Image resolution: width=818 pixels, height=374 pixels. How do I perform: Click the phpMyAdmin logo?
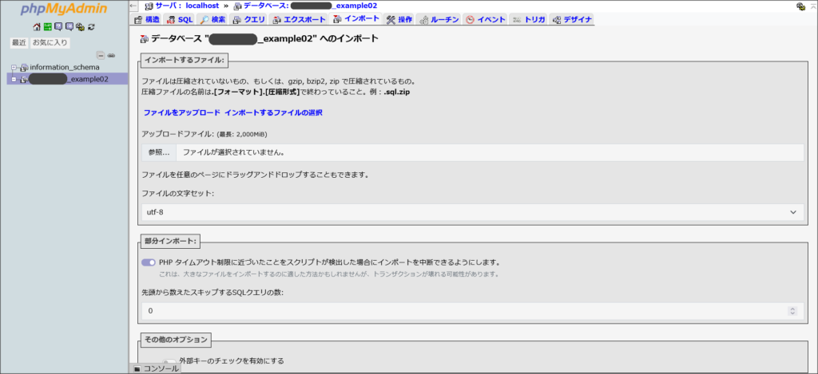(x=64, y=10)
